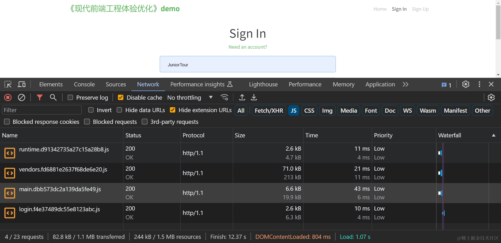Viewport: 501px width, 243px height.
Task: Expand more DevTools tabs chevron
Action: pyautogui.click(x=405, y=84)
